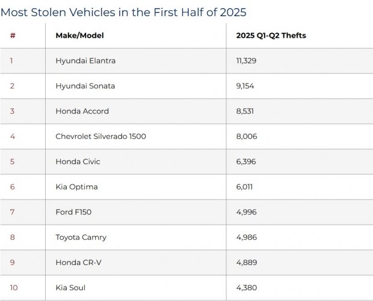Viewport: 373px width, 301px height.
Task: Click the 8,006 thefts value
Action: (x=247, y=136)
